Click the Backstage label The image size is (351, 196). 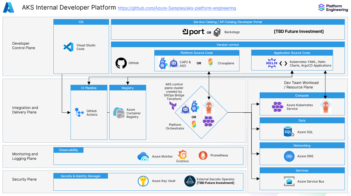(232, 32)
